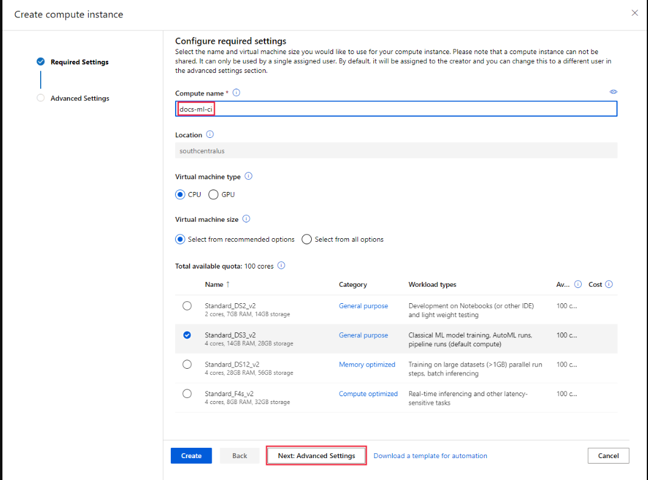
Task: Click Next: Advanced Settings button
Action: pos(317,456)
